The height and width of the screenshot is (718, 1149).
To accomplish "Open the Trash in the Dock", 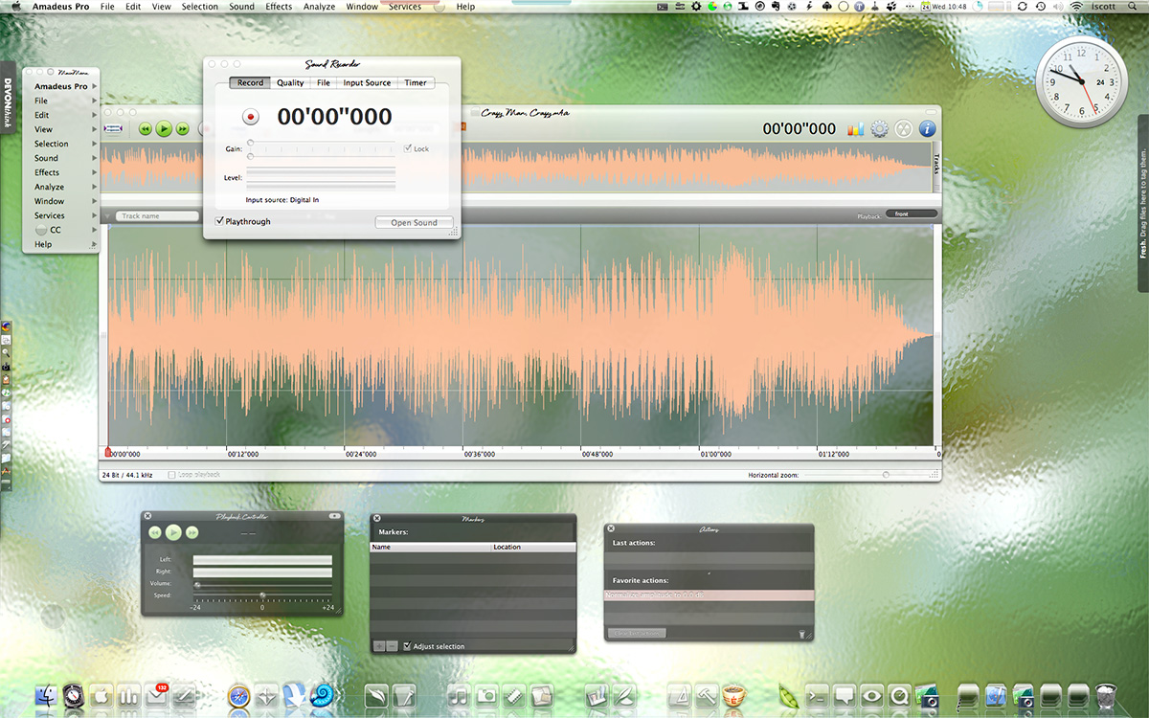I will click(x=1106, y=696).
